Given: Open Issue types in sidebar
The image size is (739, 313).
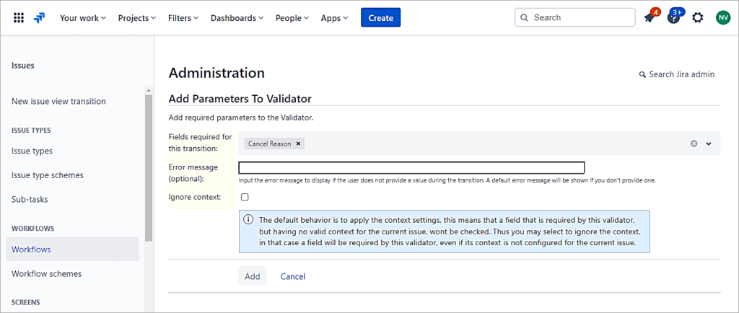Looking at the screenshot, I should pos(32,151).
